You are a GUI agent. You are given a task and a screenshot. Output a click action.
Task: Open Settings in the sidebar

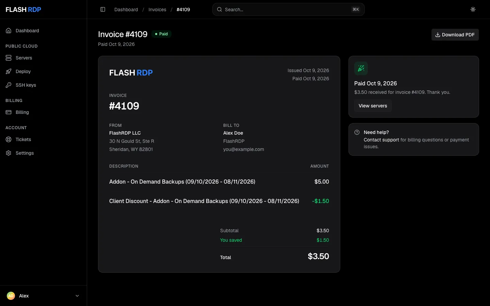tap(44, 153)
